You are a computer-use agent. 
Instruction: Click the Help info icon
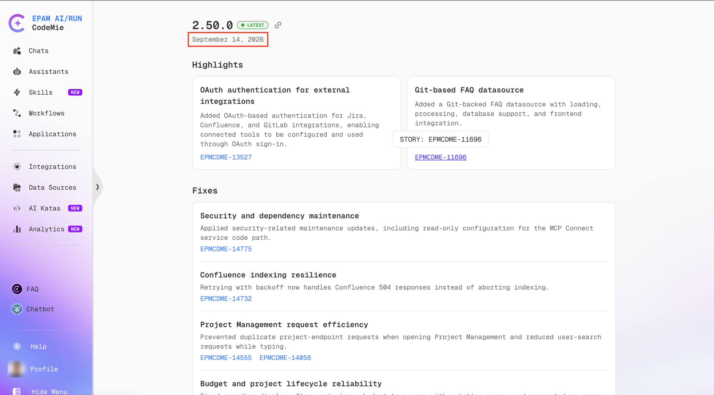coord(17,346)
